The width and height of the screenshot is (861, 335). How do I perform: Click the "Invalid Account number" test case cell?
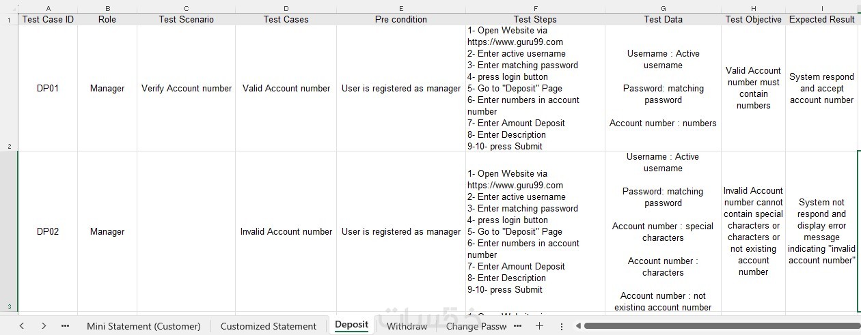(x=286, y=231)
